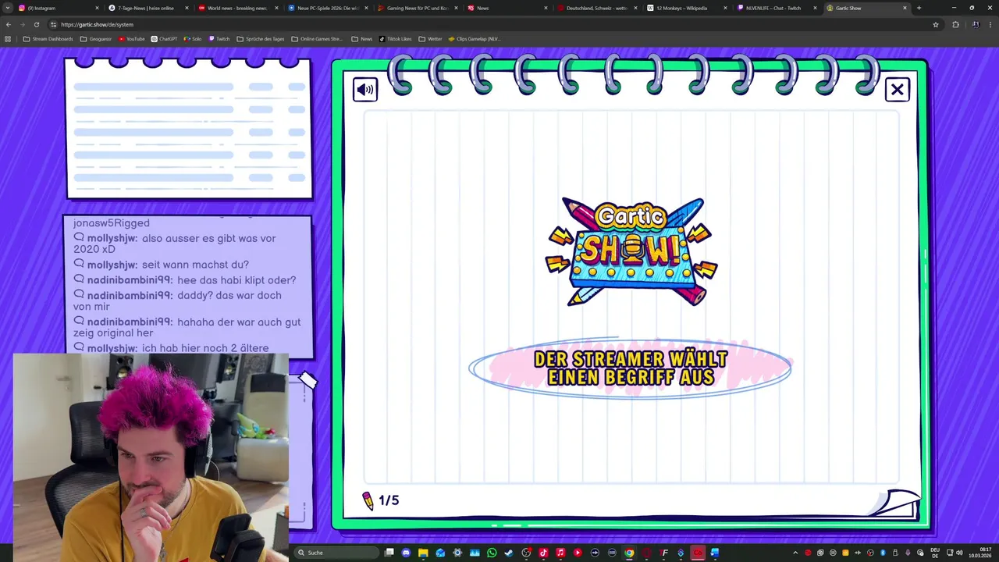Open the tab search dropdown arrow

7,8
